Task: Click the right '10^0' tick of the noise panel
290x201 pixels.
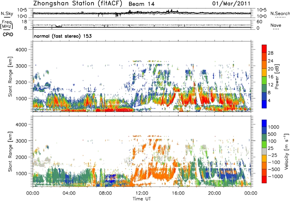Action: [x=261, y=16]
